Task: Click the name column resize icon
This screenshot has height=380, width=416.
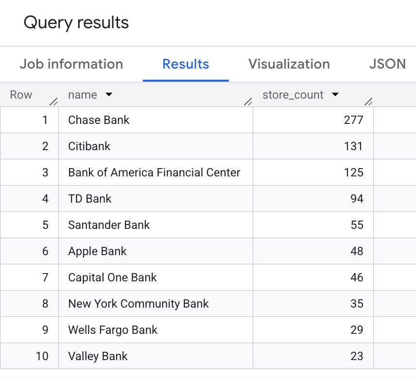Action: click(248, 101)
